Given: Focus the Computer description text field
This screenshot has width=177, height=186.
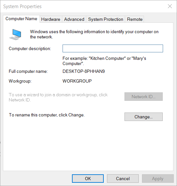Looking at the screenshot, I should tap(113, 48).
